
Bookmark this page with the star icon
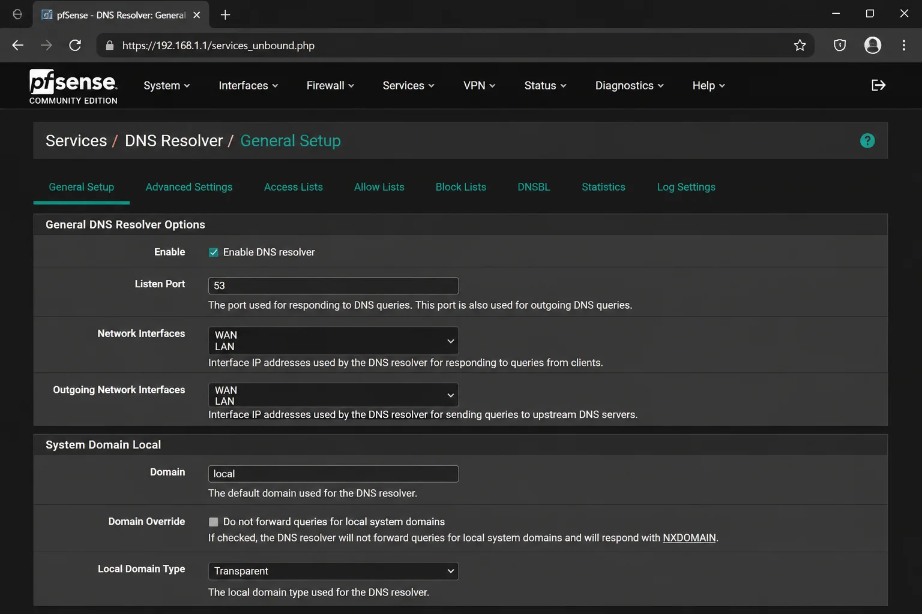point(800,45)
